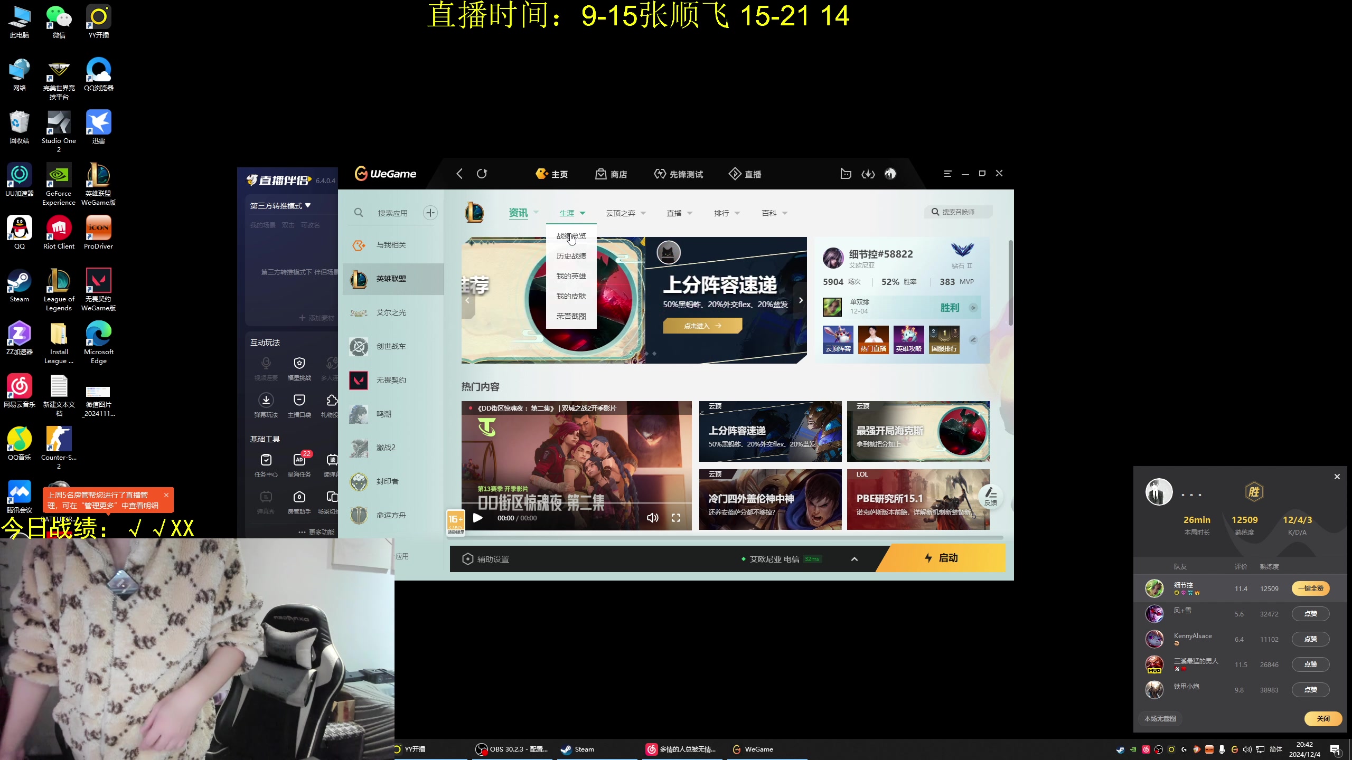Open the WeGame game folder icon
This screenshot has width=1352, height=760.
tap(846, 174)
